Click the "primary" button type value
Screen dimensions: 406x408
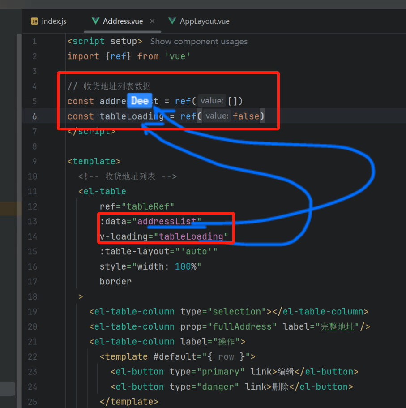pos(221,372)
